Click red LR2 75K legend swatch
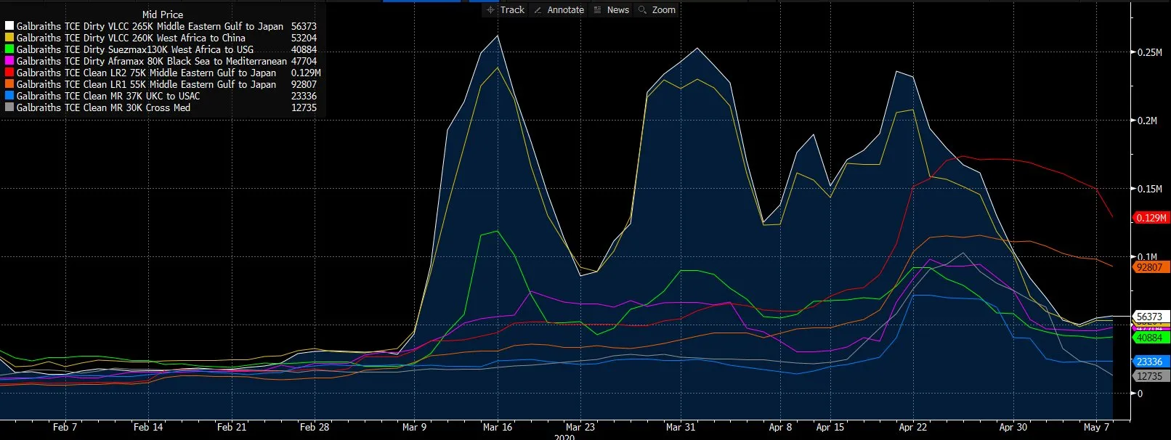Screen dimensions: 1171x440 point(9,73)
